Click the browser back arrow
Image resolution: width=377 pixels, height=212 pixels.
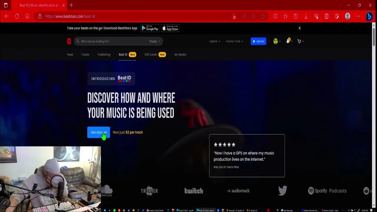pos(6,16)
